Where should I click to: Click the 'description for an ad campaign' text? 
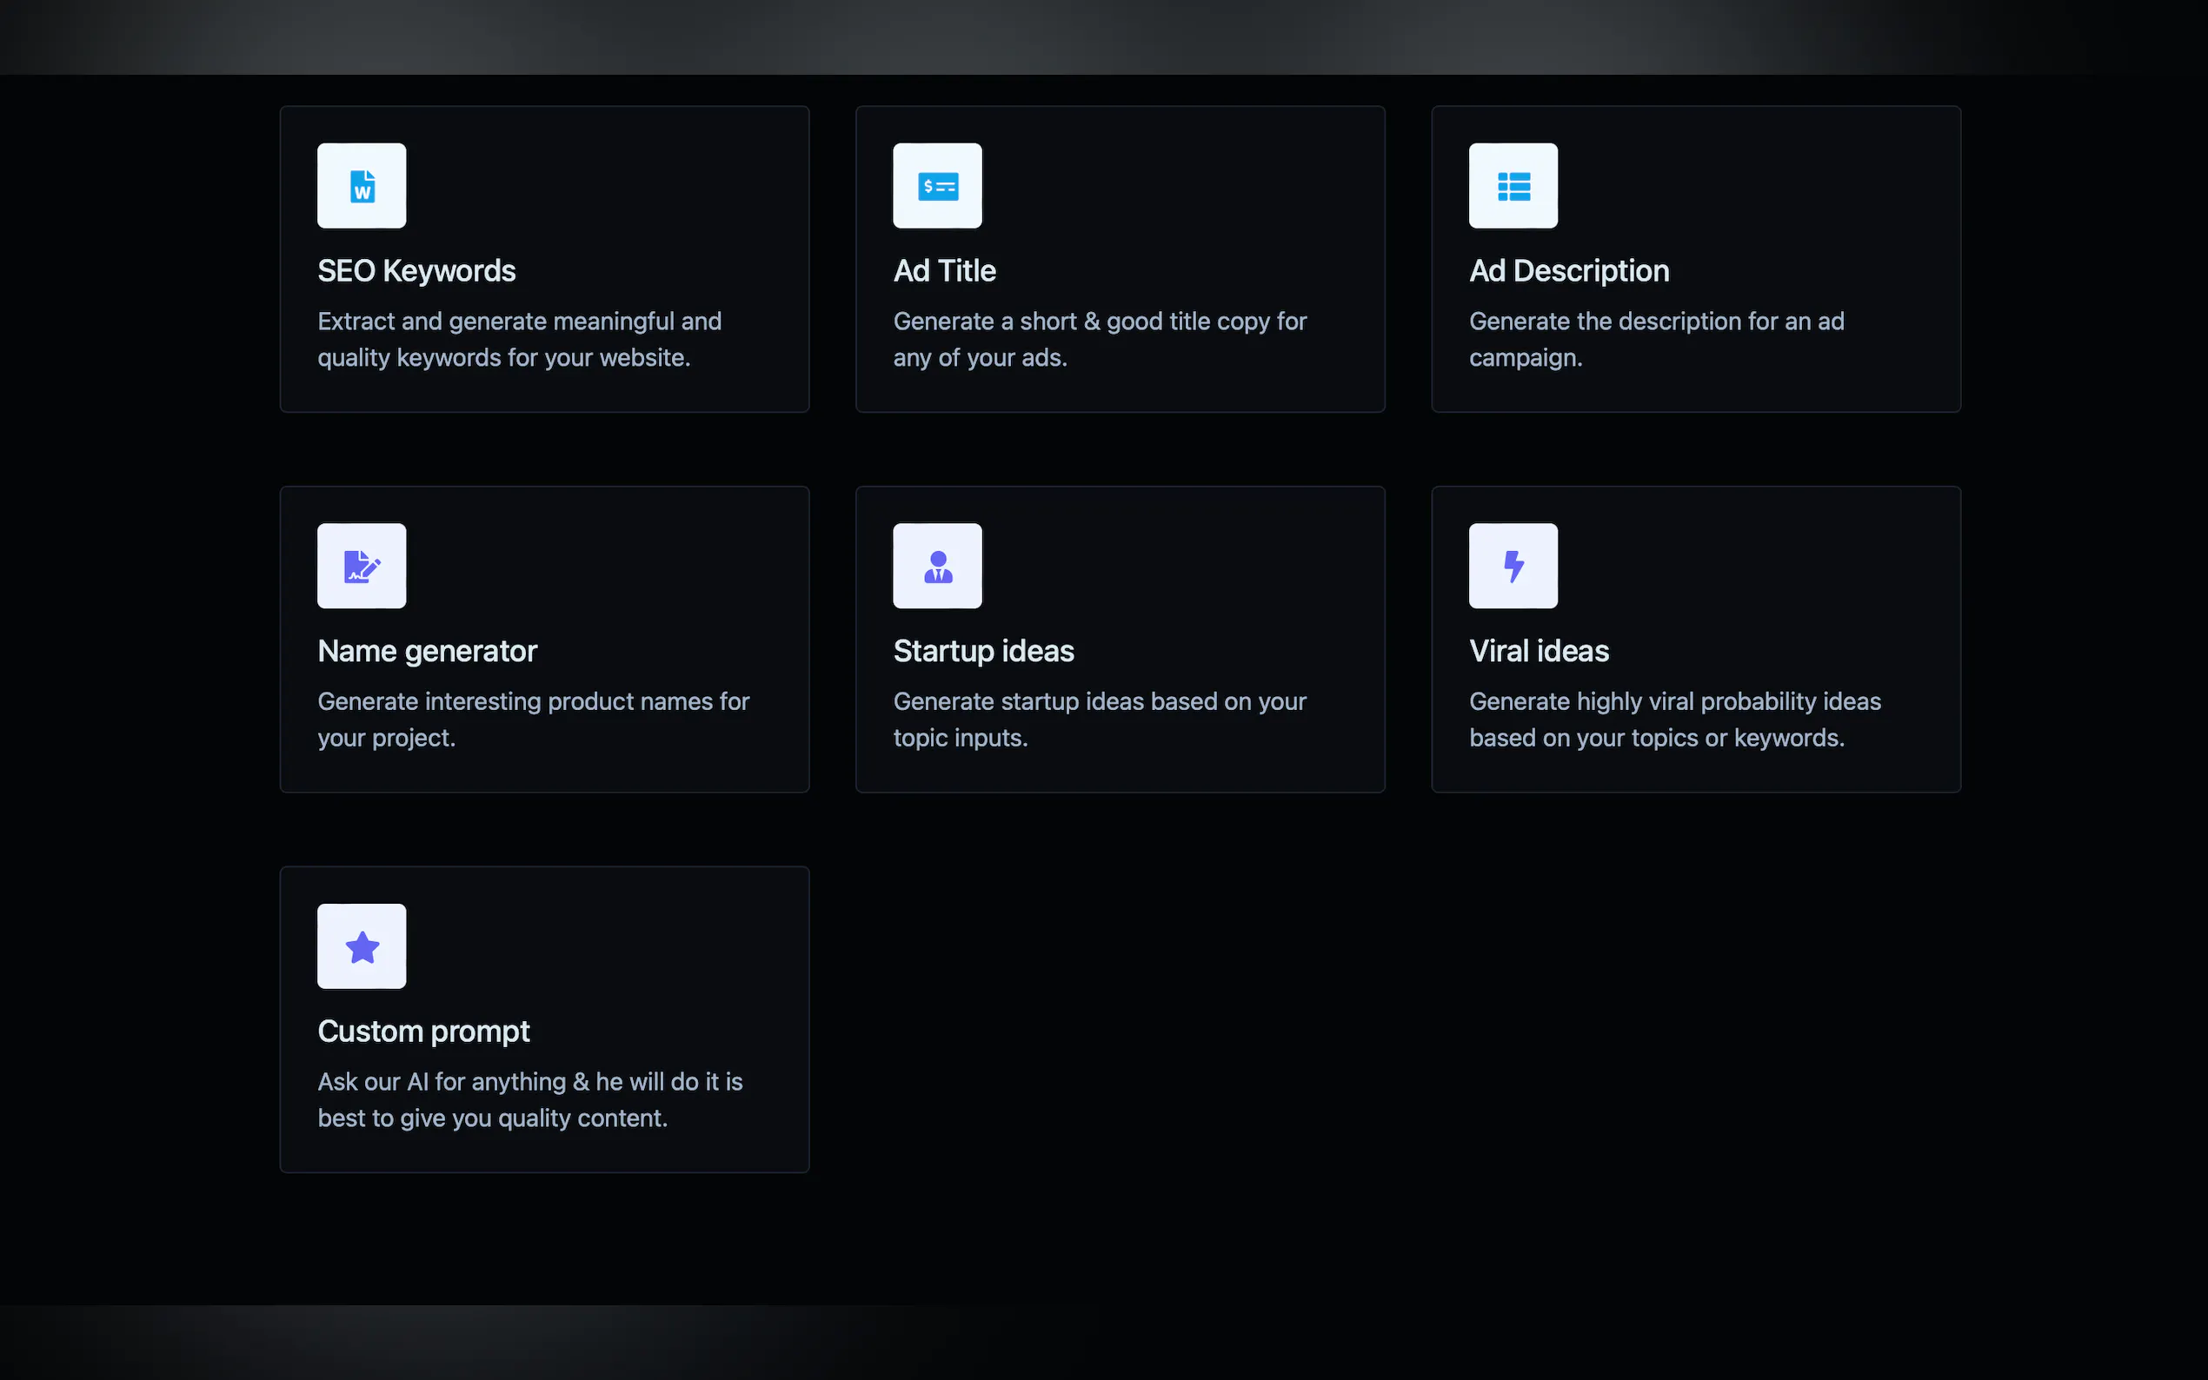(1656, 340)
